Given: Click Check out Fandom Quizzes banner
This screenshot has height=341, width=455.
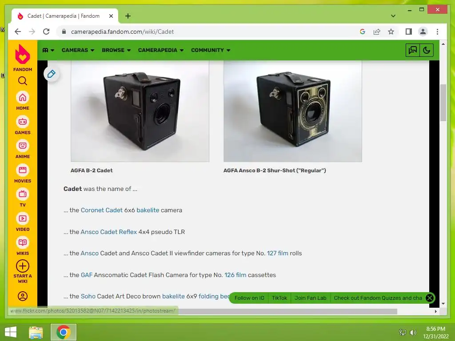Looking at the screenshot, I should [x=378, y=298].
